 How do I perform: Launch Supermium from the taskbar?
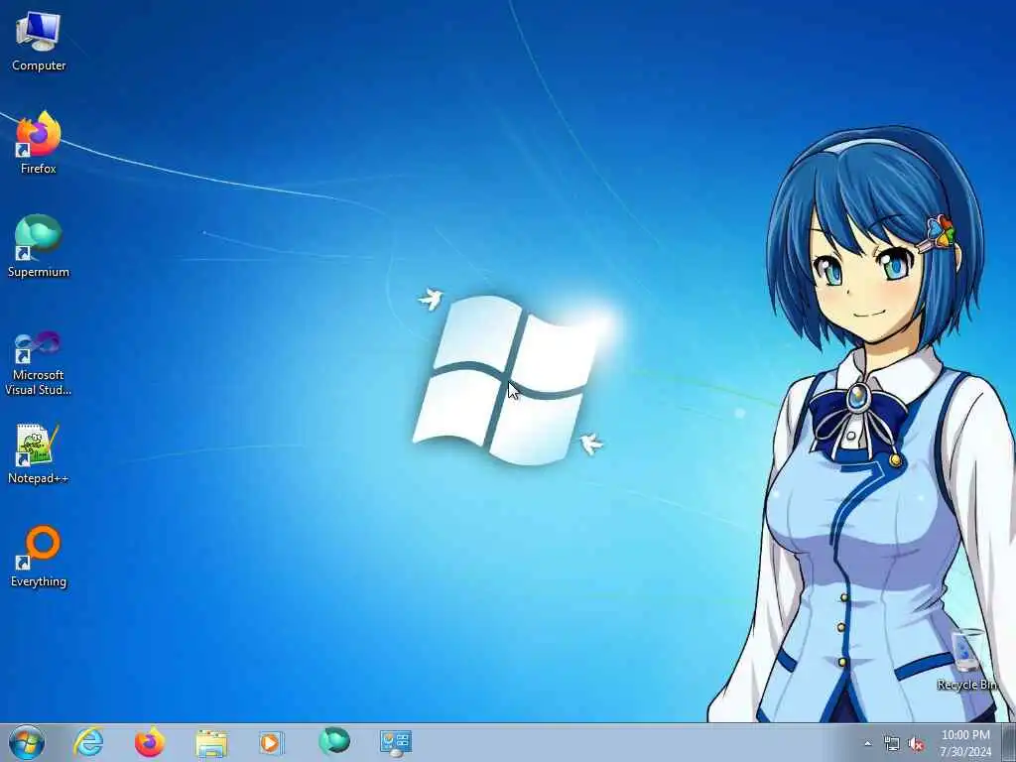333,741
